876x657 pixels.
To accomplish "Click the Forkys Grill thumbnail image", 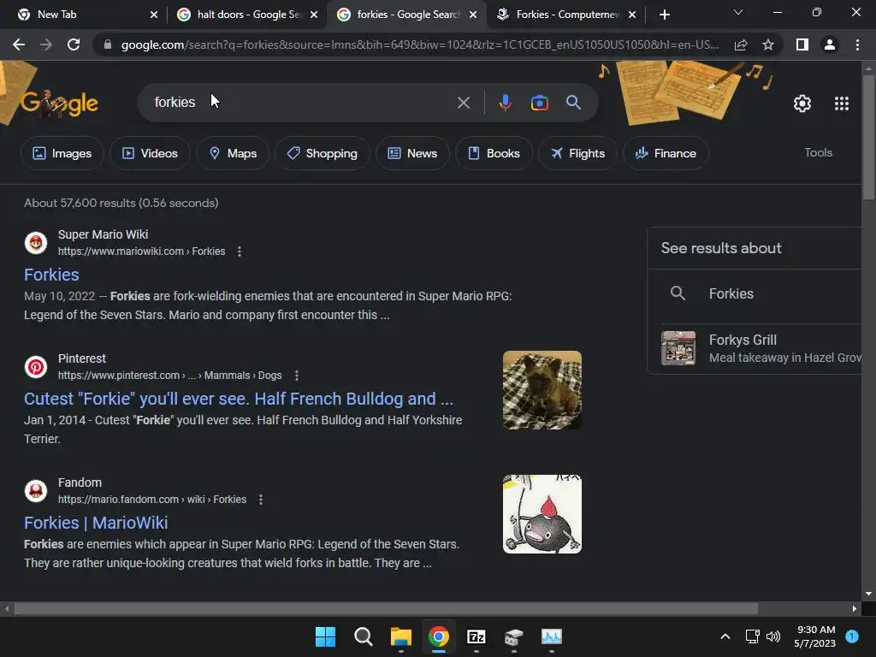I will tap(678, 348).
